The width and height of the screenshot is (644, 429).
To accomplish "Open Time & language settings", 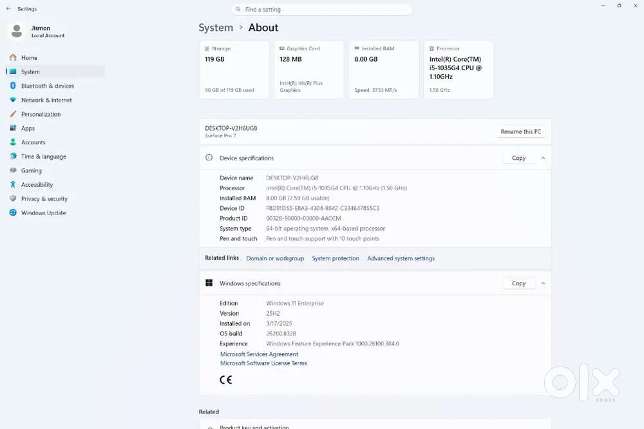I will click(x=55, y=156).
